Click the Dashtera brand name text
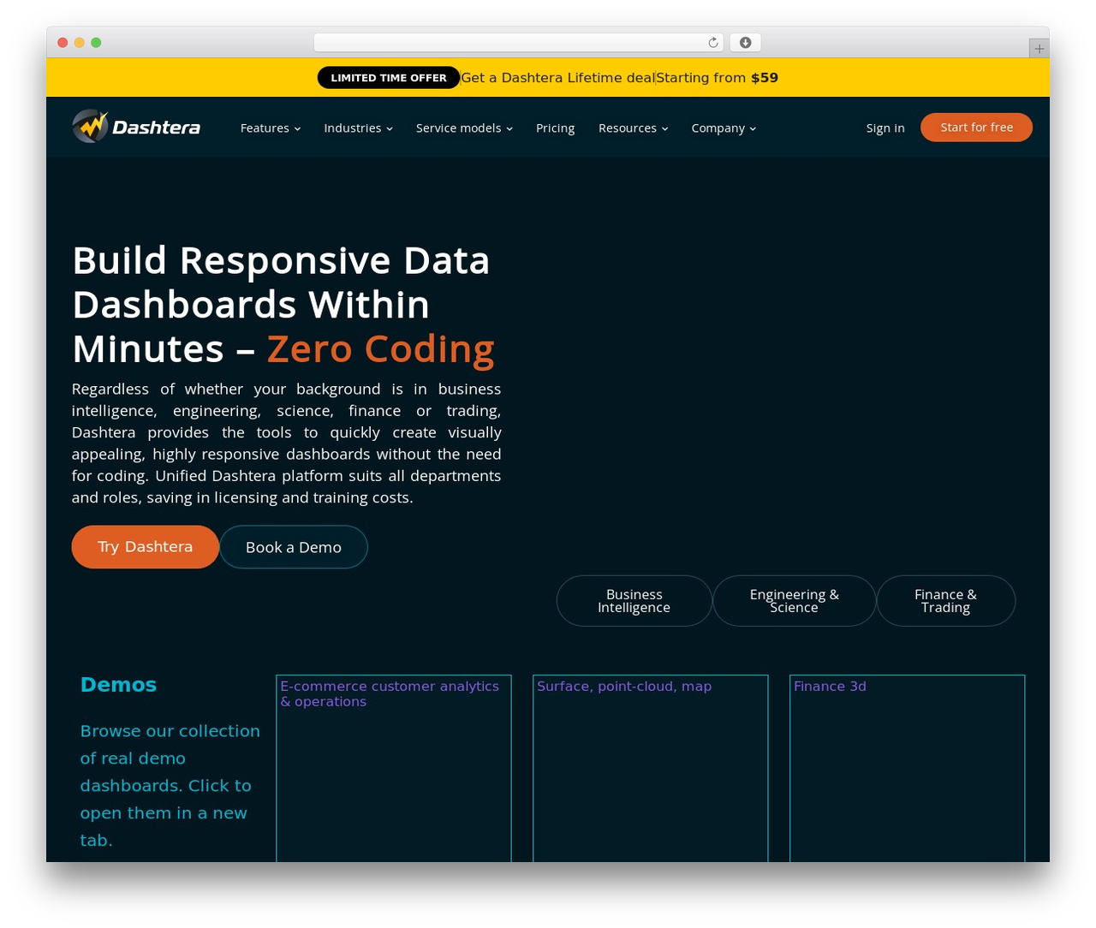This screenshot has width=1096, height=928. pyautogui.click(x=156, y=128)
